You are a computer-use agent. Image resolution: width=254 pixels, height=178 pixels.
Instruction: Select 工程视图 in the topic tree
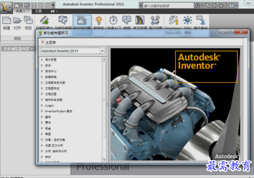(51, 94)
